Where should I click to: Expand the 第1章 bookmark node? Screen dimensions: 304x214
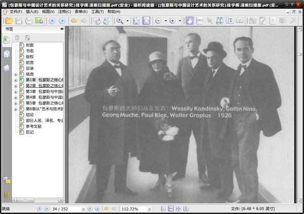(x=16, y=80)
